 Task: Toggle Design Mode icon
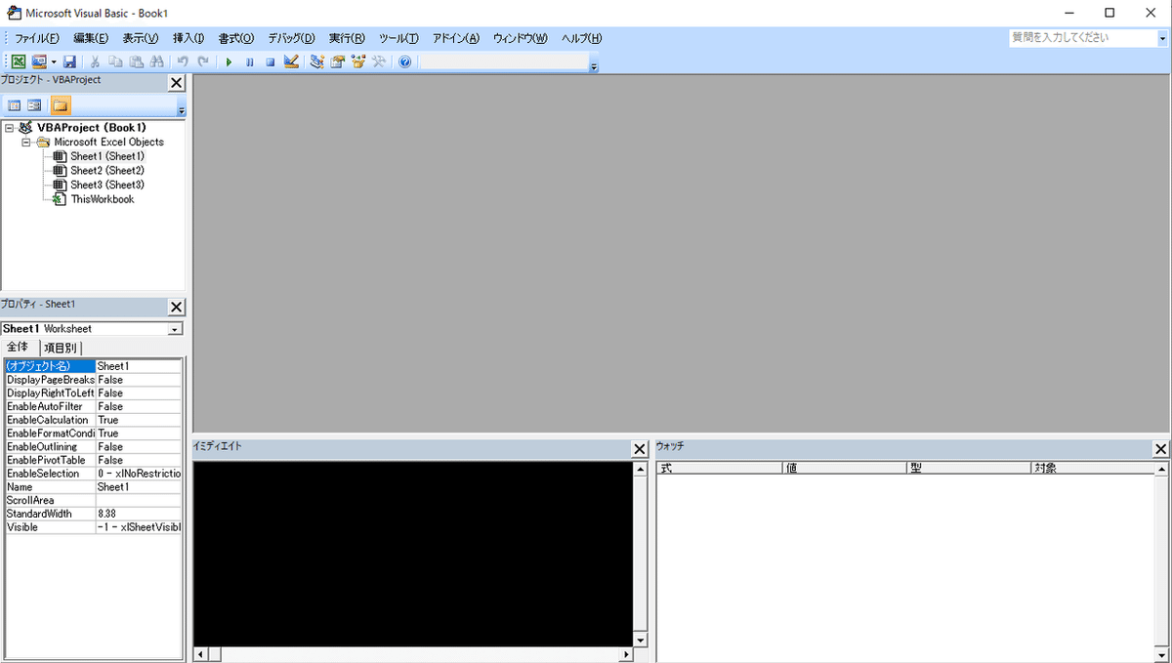coord(291,62)
